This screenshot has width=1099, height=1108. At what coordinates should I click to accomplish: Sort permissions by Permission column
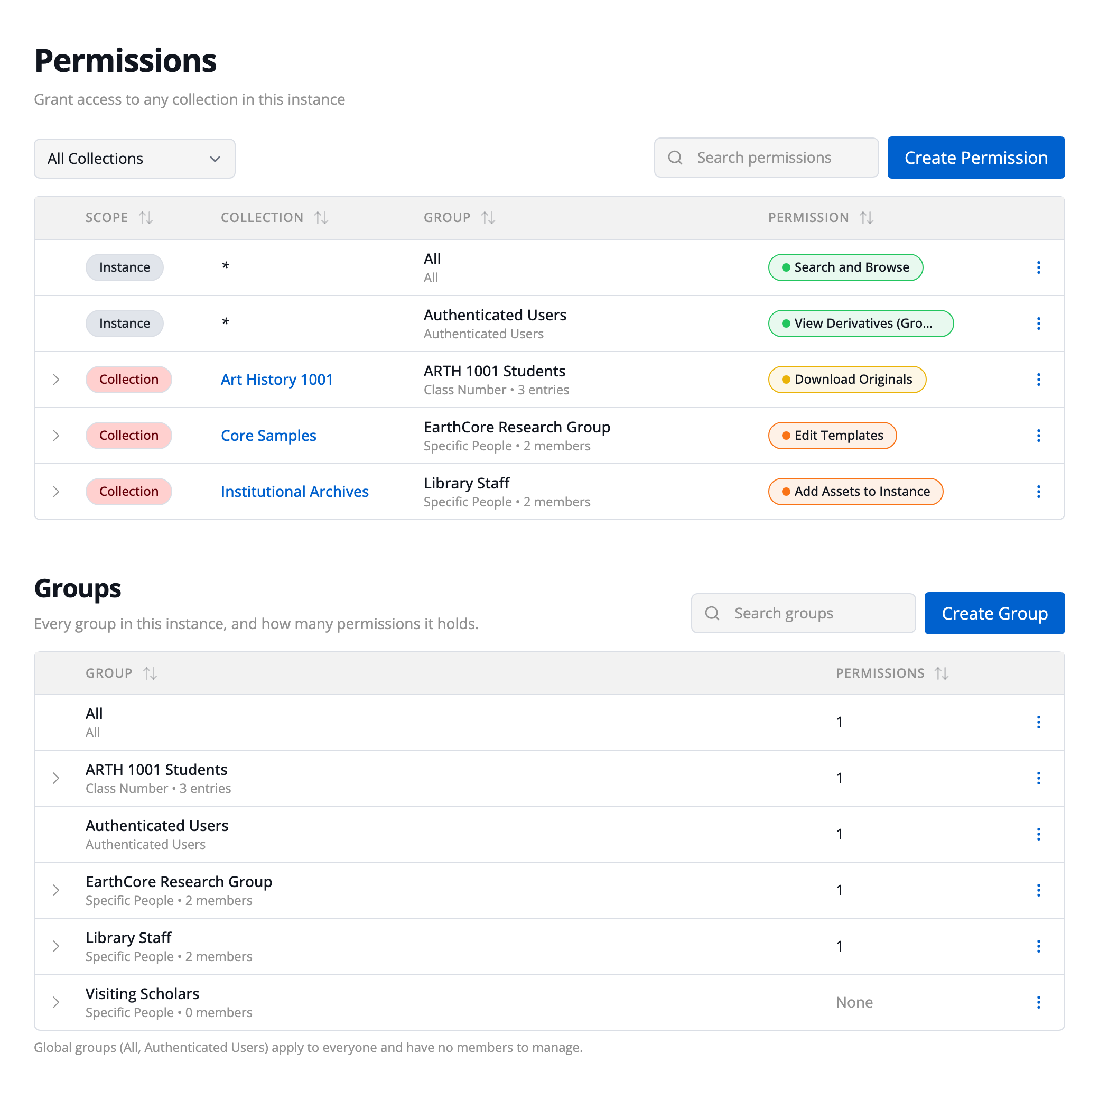pos(866,218)
